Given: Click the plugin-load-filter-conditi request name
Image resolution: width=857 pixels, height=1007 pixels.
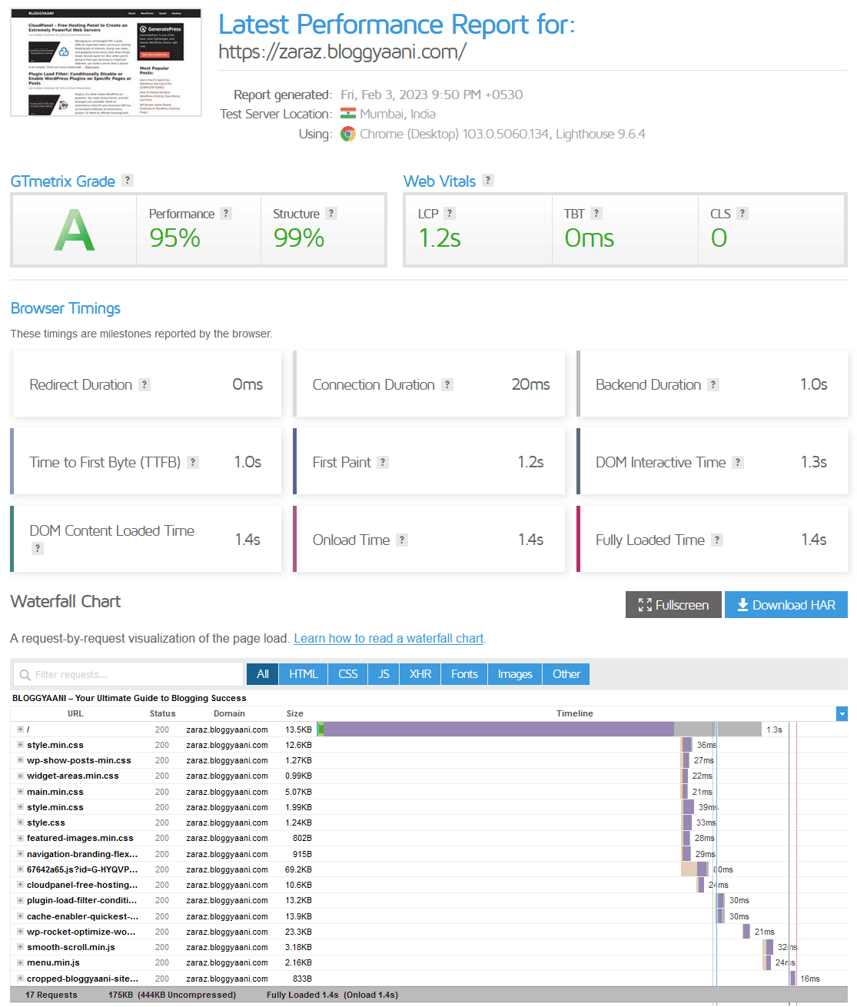Looking at the screenshot, I should (82, 900).
